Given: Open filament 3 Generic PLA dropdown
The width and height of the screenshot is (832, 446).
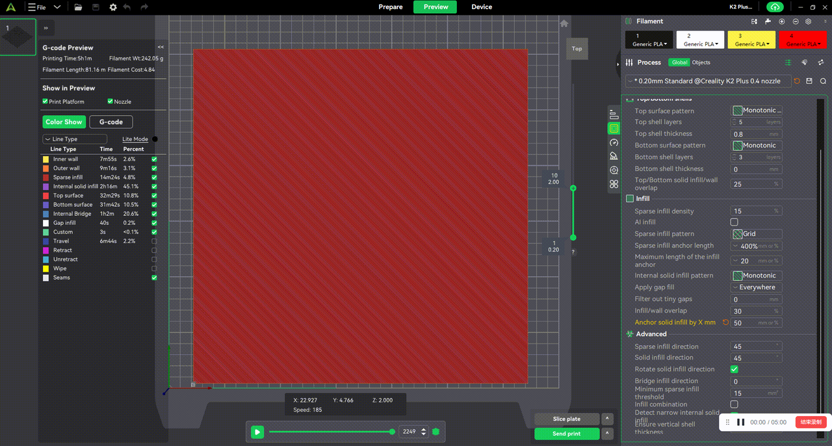Looking at the screenshot, I should point(751,40).
